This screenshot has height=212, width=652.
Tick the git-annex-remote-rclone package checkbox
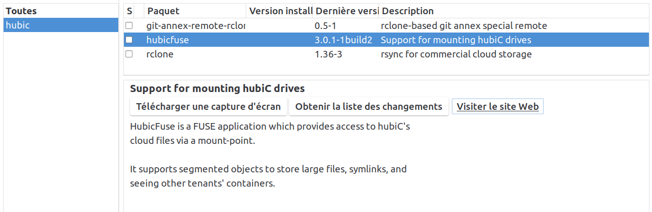point(129,25)
